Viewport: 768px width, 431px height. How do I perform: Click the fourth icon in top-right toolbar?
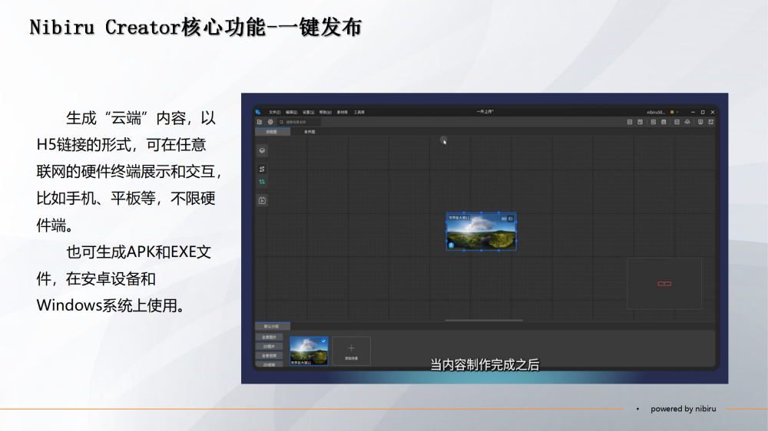[664, 122]
